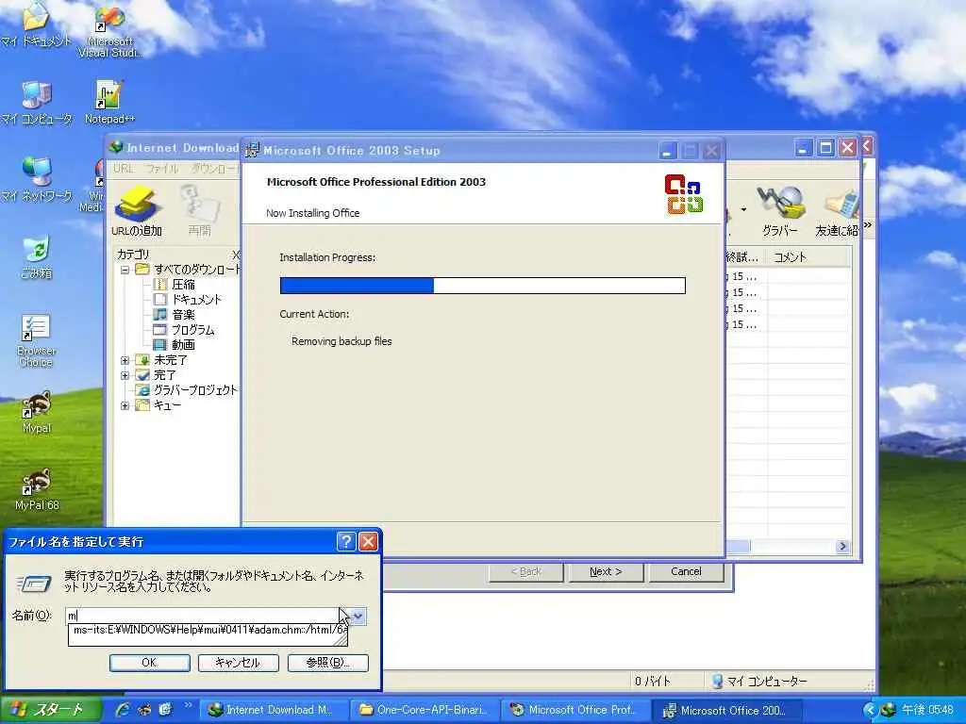Image resolution: width=966 pixels, height=724 pixels.
Task: Click Cancel in the Office Setup wizard
Action: coord(686,571)
